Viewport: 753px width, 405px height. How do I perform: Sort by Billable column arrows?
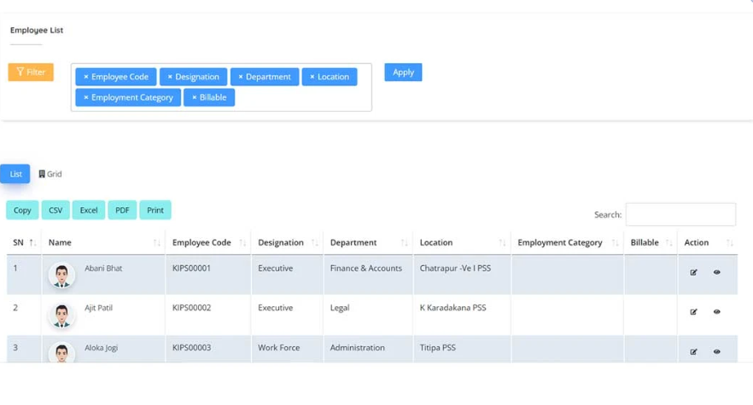[669, 243]
